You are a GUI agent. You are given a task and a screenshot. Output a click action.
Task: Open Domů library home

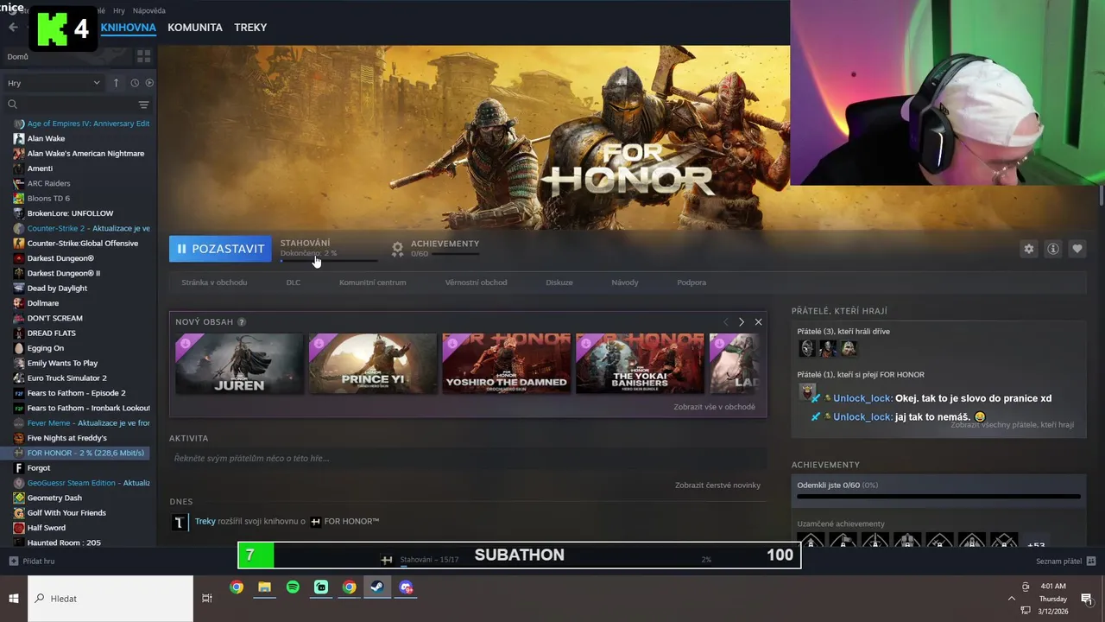(x=17, y=57)
